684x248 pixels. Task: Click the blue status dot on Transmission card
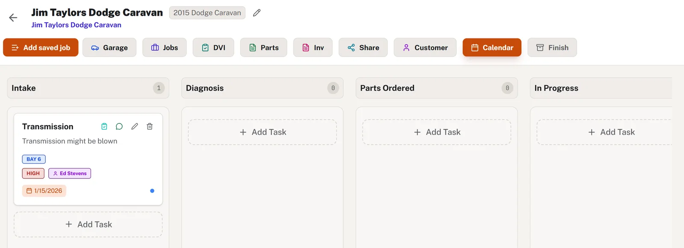[x=152, y=191]
